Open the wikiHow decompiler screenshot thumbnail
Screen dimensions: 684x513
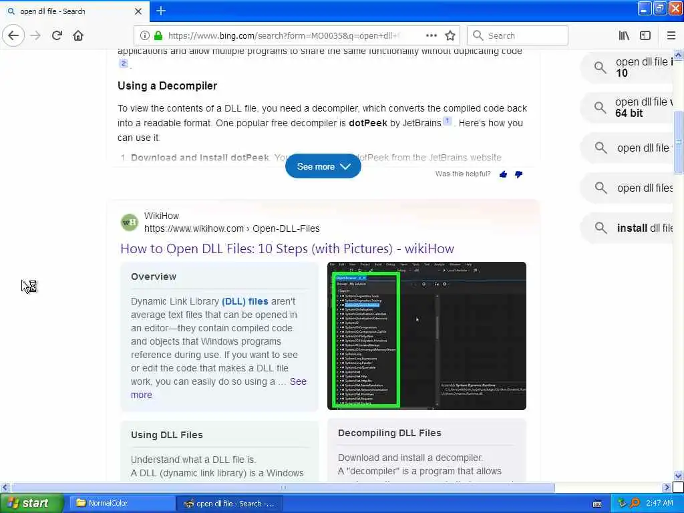(x=427, y=335)
